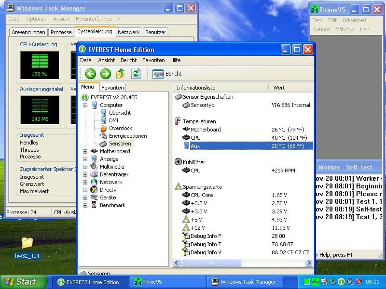
Task: Expand the Datenträger tree node
Action: click(x=85, y=175)
